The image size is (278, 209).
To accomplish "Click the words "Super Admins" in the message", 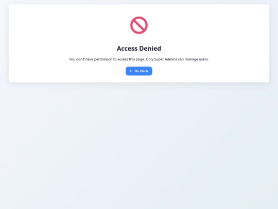I will (x=166, y=59).
